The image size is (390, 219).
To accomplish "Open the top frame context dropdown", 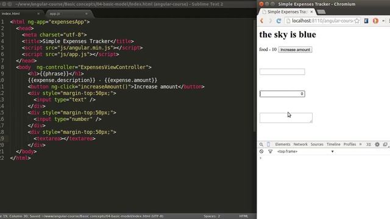I will pos(305,151).
